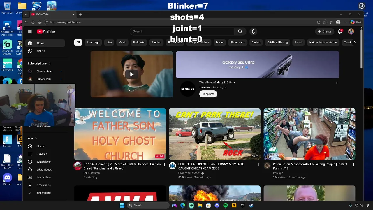Open Steam from the taskbar

click(251, 205)
